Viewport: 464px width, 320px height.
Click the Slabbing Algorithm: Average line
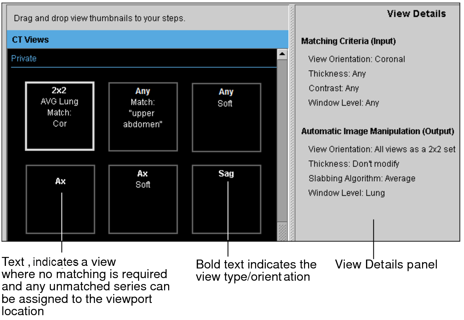(x=362, y=178)
